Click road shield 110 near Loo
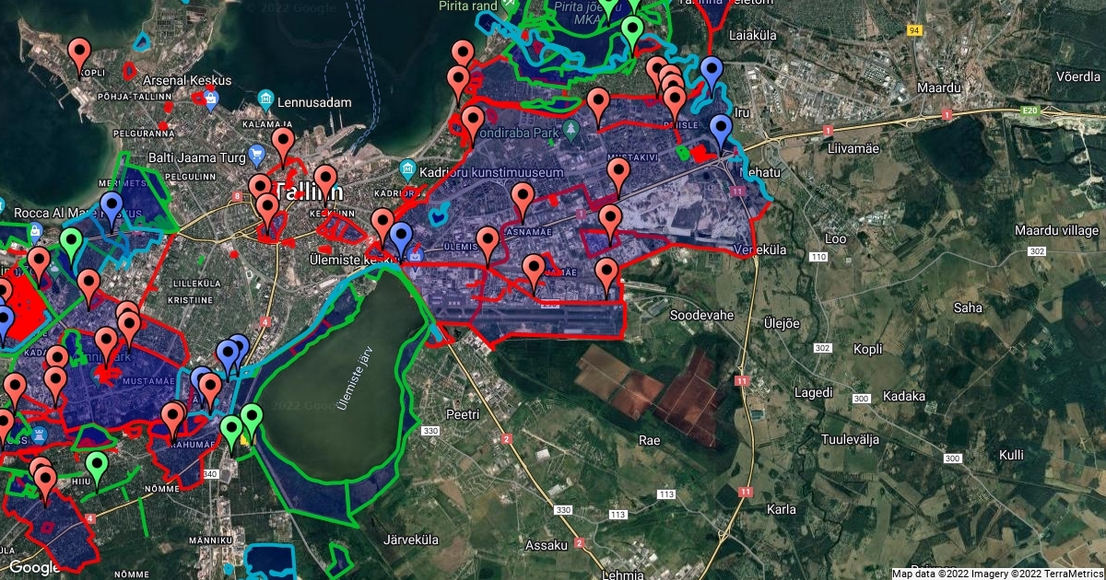 818,256
